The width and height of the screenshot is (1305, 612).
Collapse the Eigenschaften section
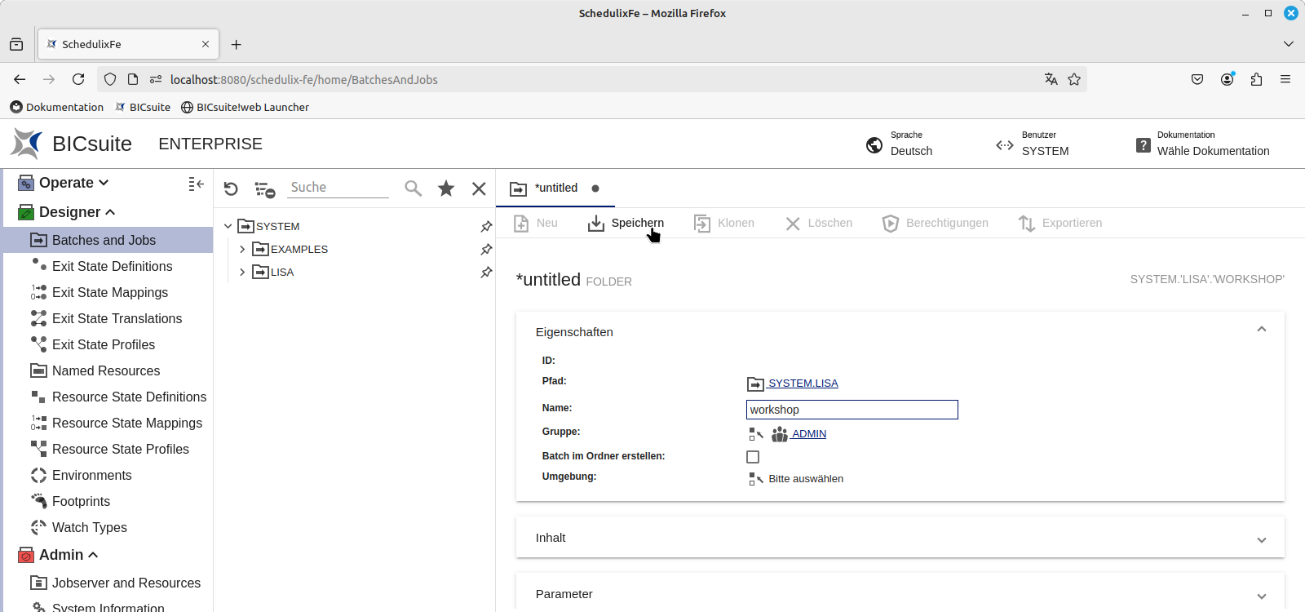pos(1261,330)
